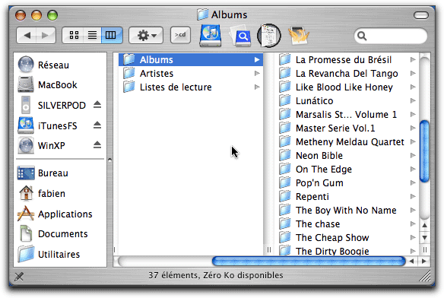Open The chase folder
The image size is (444, 298).
point(347,223)
